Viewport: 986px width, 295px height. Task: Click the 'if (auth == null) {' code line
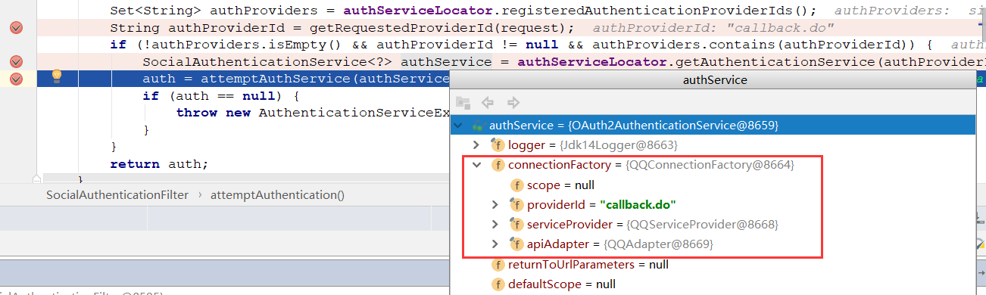pos(221,96)
